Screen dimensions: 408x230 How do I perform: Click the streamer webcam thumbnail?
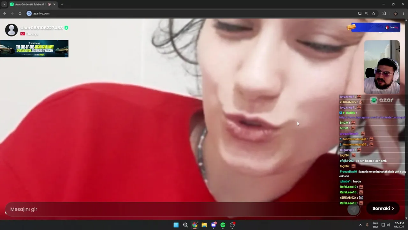tap(382, 67)
